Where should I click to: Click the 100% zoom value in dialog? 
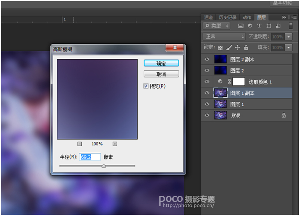click(97, 144)
